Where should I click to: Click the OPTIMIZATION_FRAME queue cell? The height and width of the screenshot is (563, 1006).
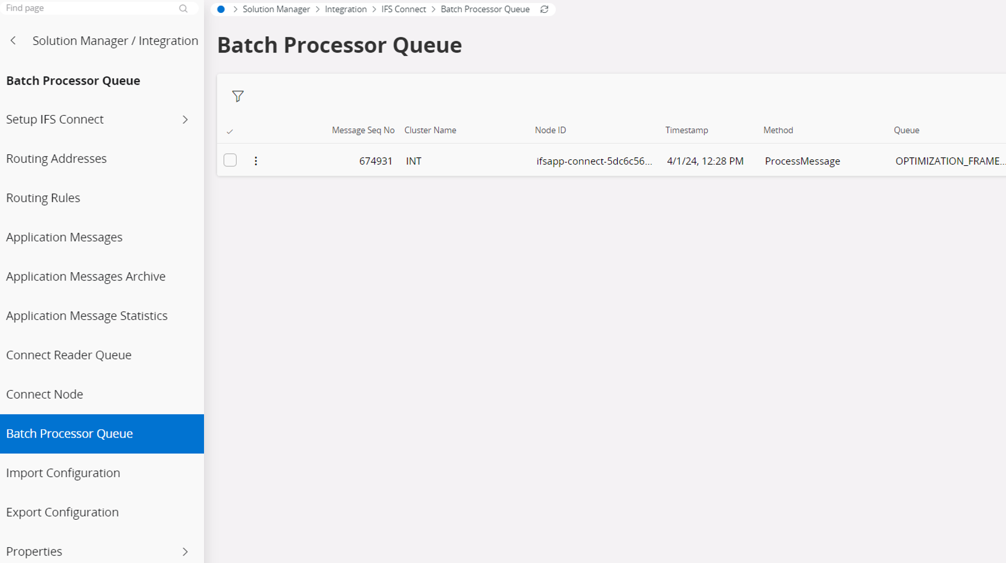tap(950, 161)
